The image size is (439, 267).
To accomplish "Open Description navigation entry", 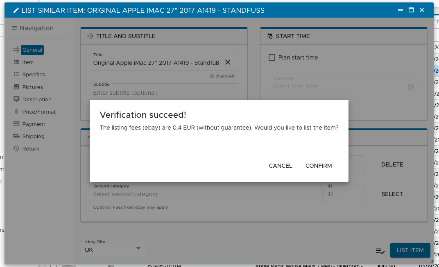I will point(37,100).
